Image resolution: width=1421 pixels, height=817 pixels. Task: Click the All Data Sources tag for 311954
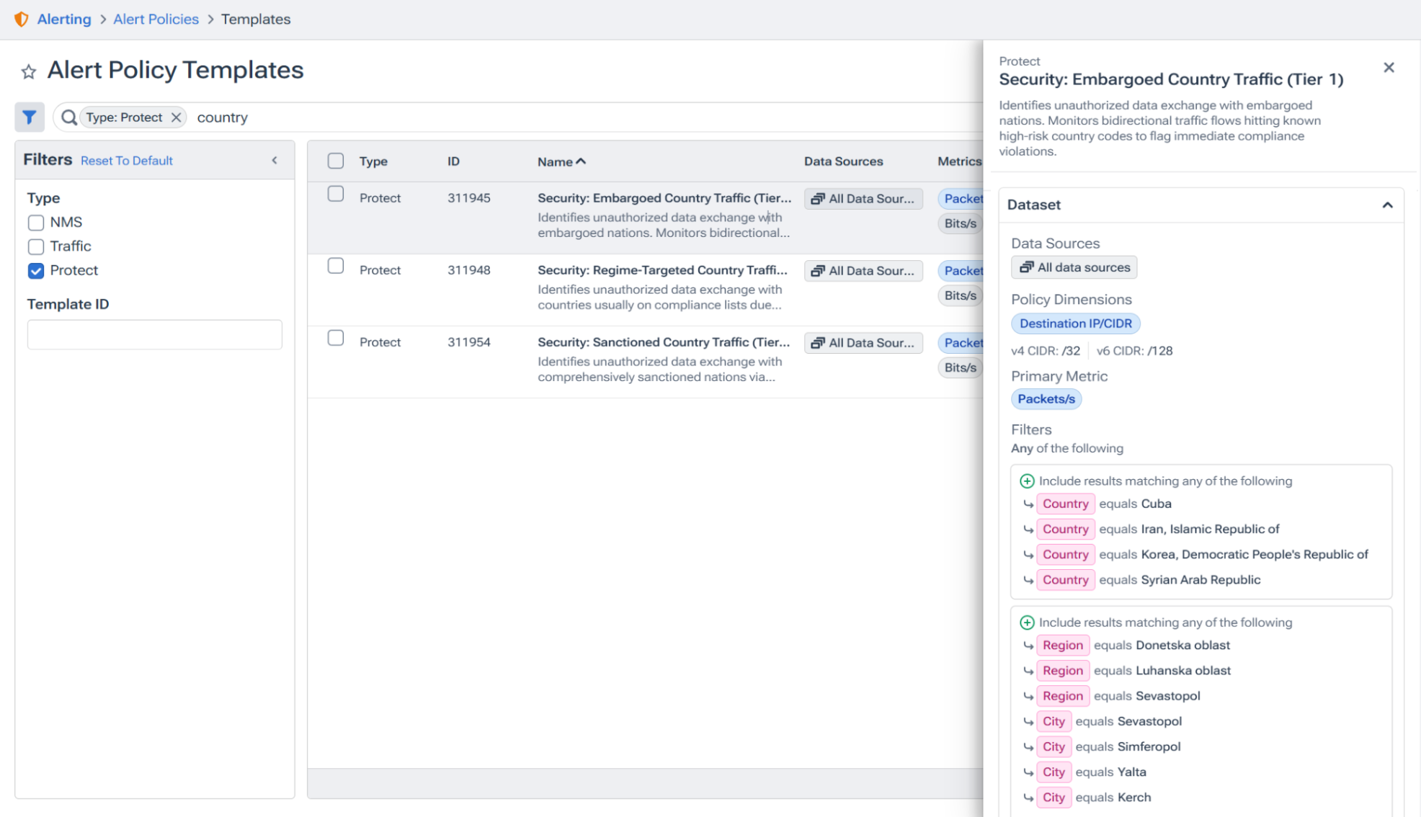point(863,343)
